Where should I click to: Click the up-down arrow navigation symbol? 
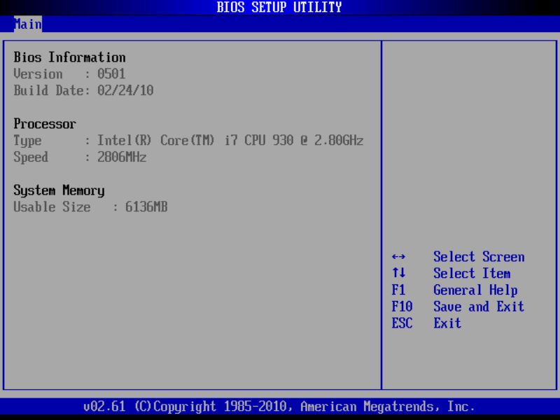(398, 274)
